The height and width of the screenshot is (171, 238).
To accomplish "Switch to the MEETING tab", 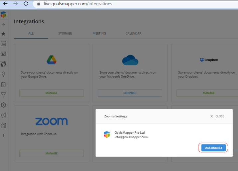I will [x=99, y=33].
